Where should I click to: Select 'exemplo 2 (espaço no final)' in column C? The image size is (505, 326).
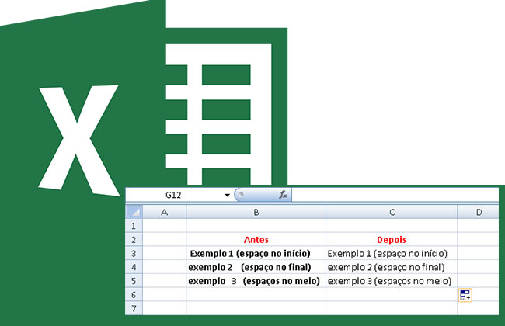coord(392,267)
